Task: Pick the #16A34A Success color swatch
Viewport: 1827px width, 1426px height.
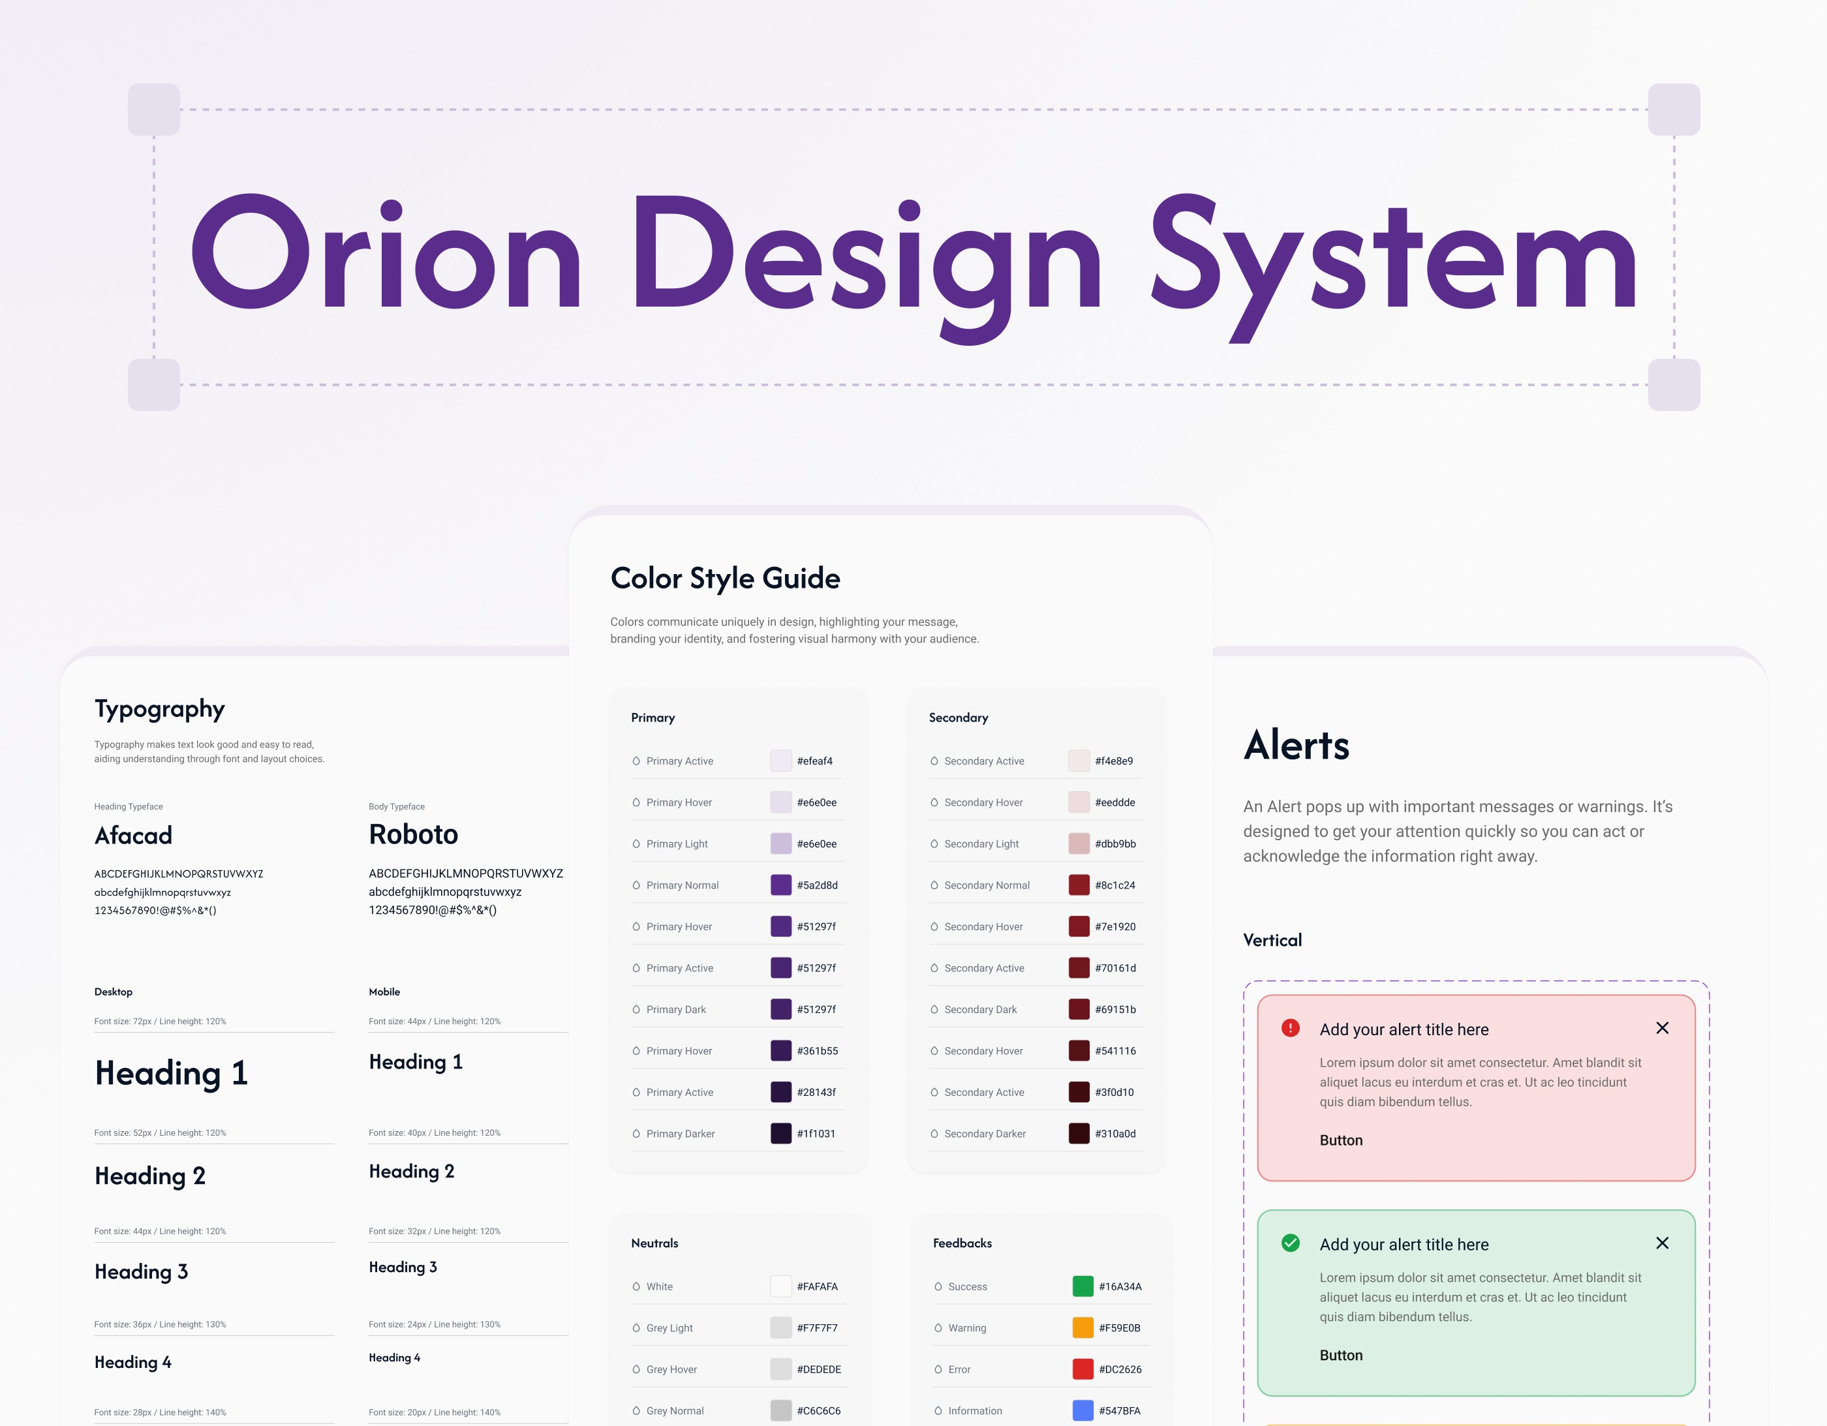Action: (1082, 1286)
